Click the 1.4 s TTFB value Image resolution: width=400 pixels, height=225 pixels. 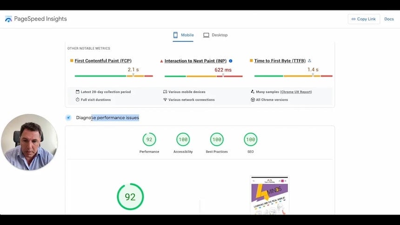click(313, 69)
